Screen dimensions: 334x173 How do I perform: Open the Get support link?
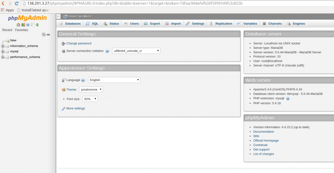coord(261,150)
